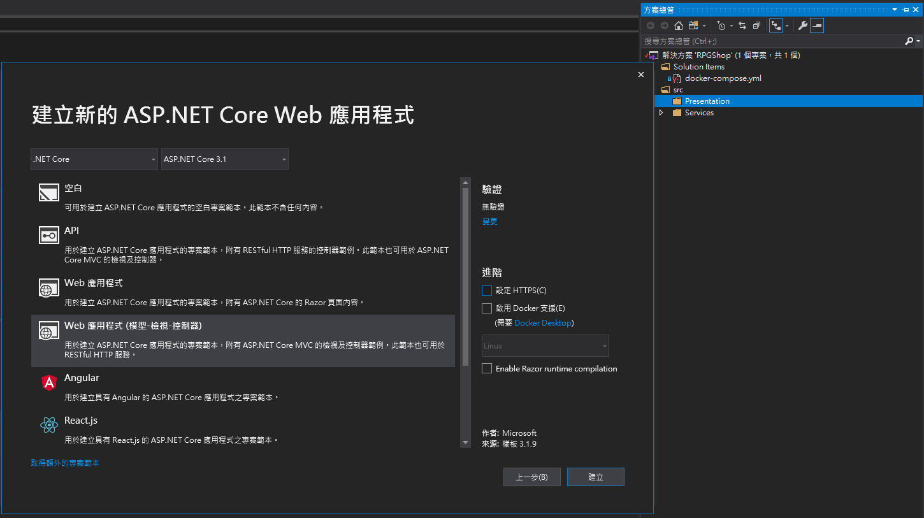Viewport: 924px width, 518px height.
Task: Click the Home icon in Solution Explorer
Action: (679, 25)
